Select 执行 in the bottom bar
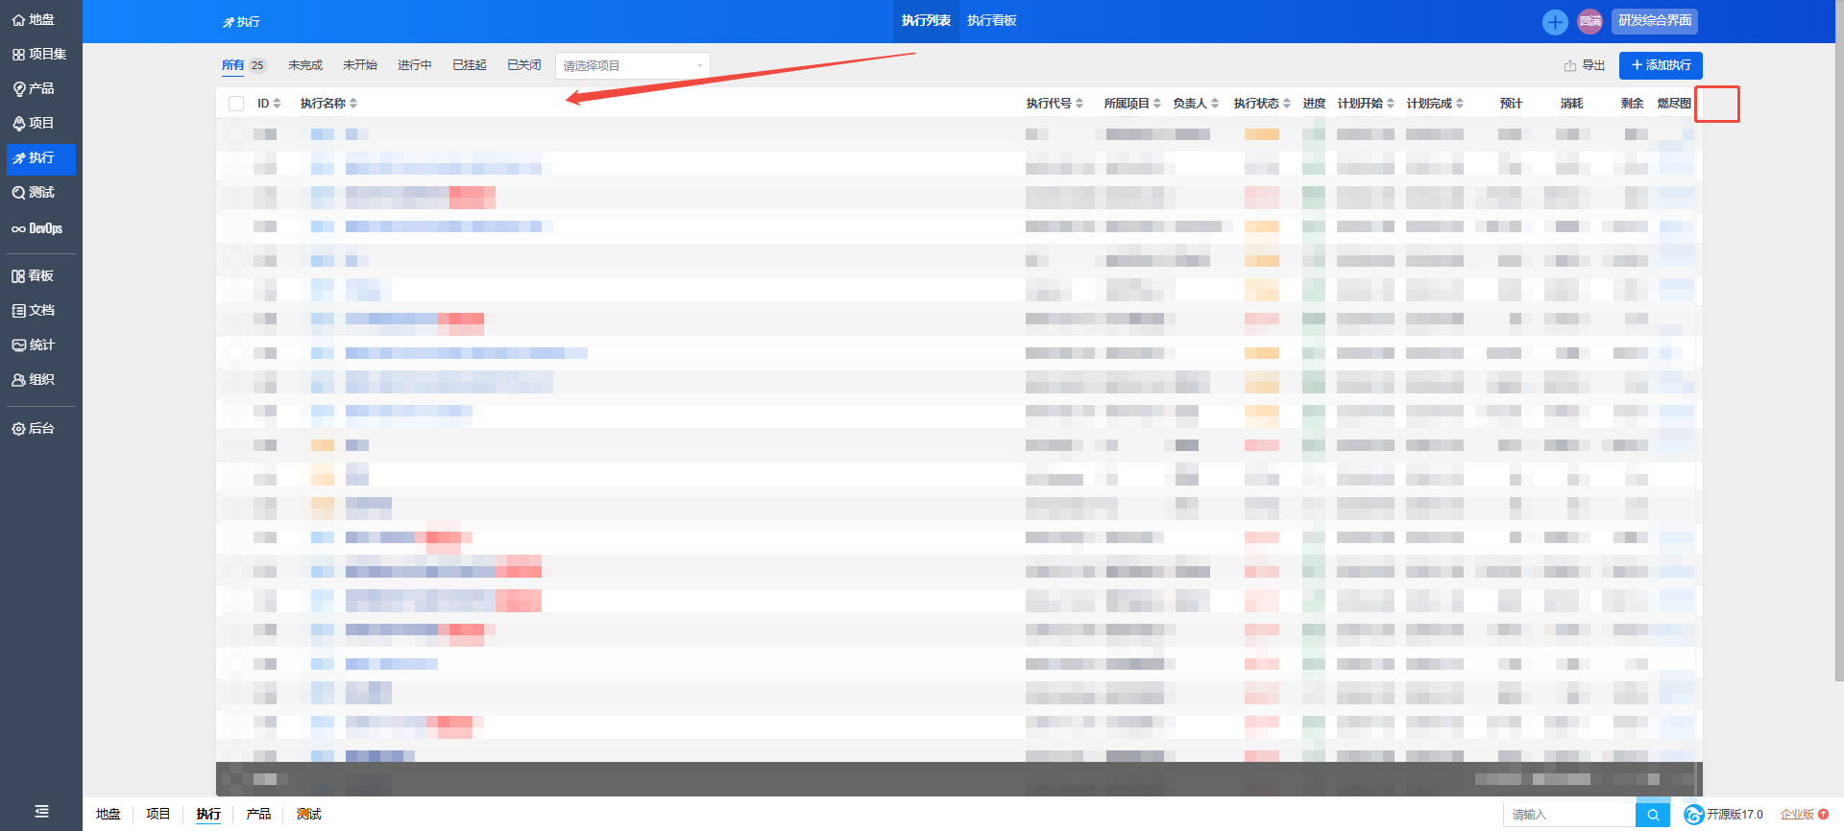1844x831 pixels. point(208,815)
